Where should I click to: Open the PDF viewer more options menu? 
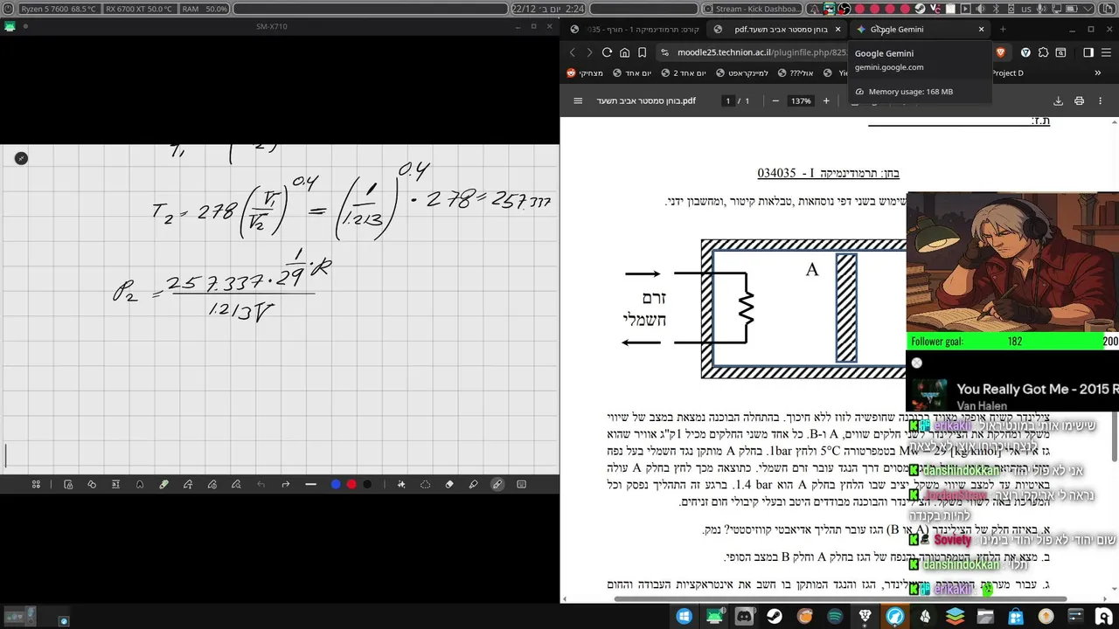click(1102, 101)
